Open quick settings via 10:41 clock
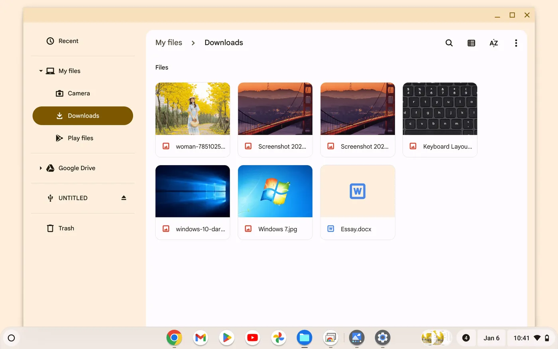 [532, 338]
